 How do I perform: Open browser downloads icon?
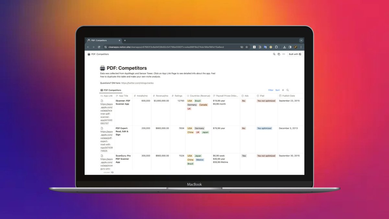284,47
